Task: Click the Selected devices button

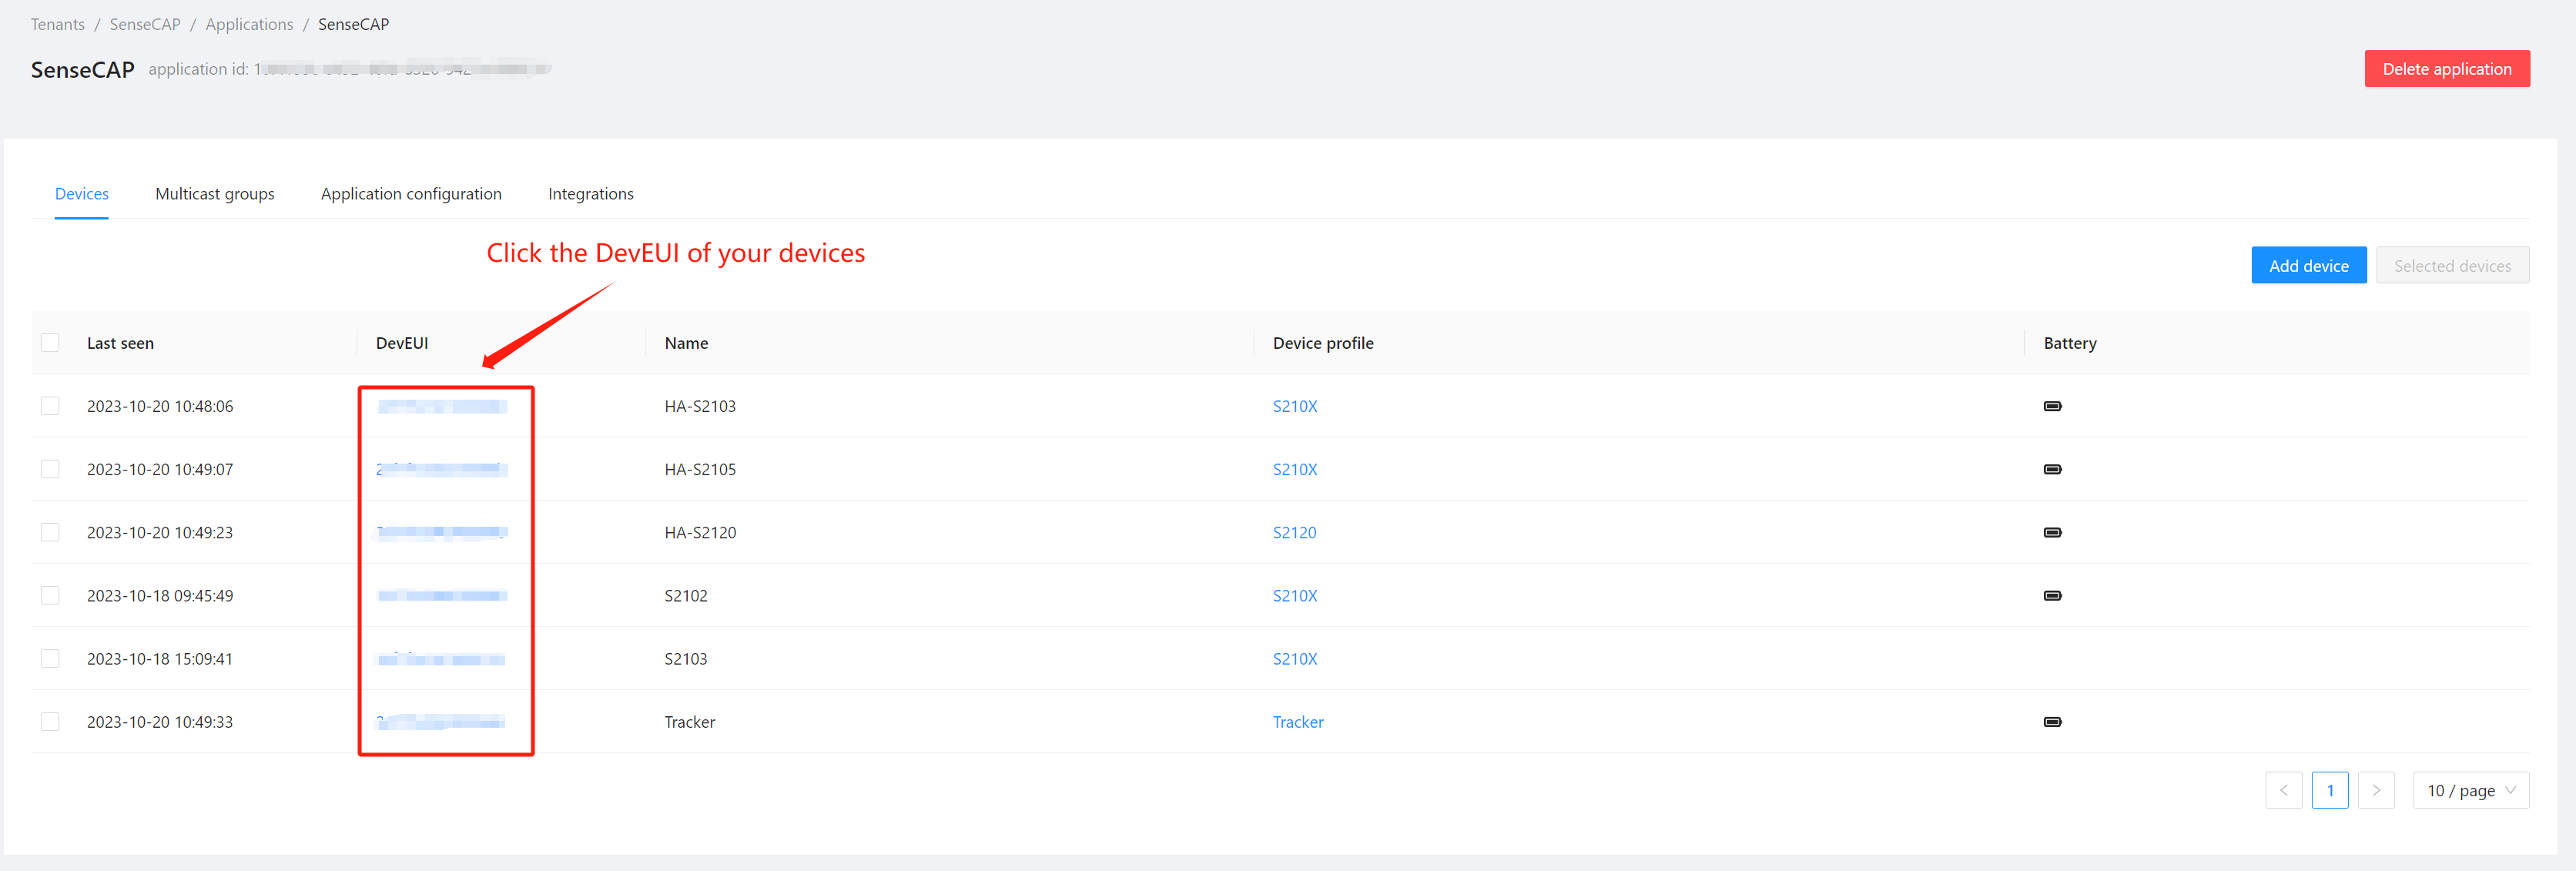Action: (x=2452, y=265)
